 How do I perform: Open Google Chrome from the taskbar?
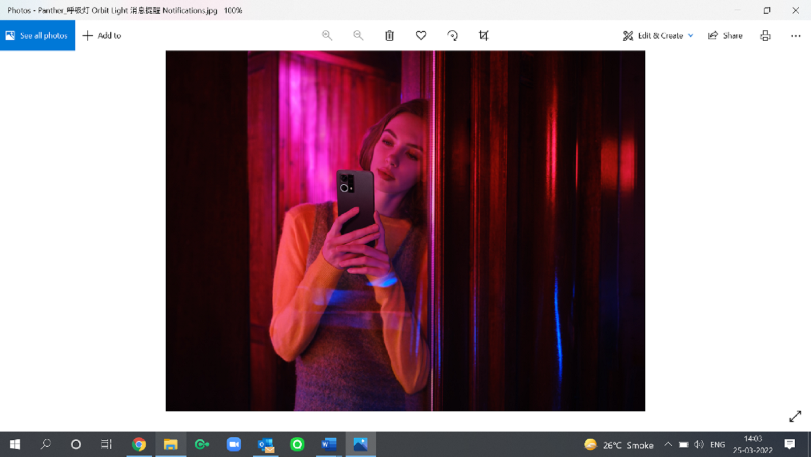pyautogui.click(x=139, y=444)
